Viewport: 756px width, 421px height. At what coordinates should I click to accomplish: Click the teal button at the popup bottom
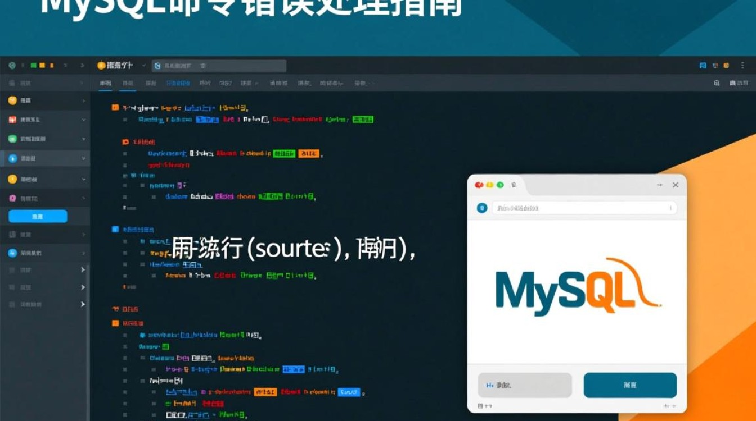coord(630,386)
